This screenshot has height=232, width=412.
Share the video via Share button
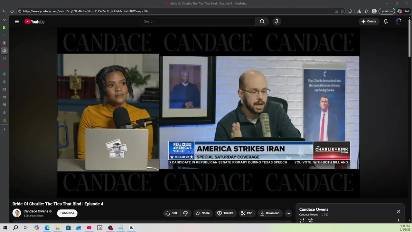[202, 213]
